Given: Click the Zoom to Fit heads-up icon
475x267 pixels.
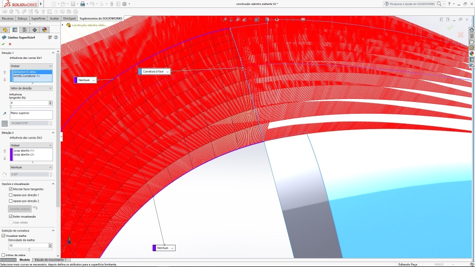Looking at the screenshot, I should click(x=225, y=19).
